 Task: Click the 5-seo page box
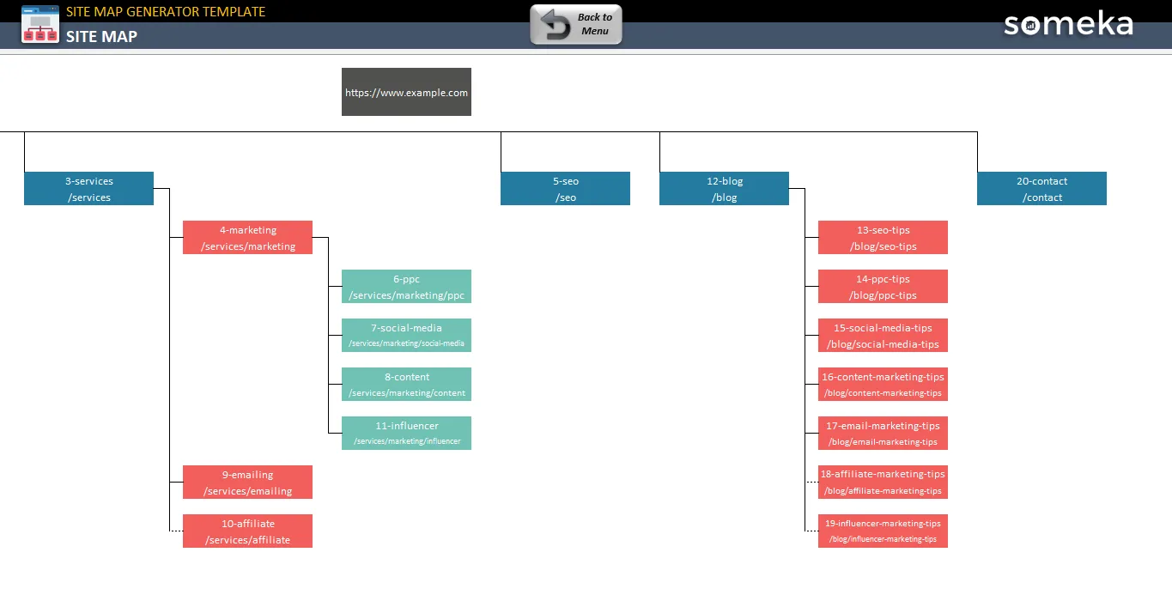coord(565,189)
